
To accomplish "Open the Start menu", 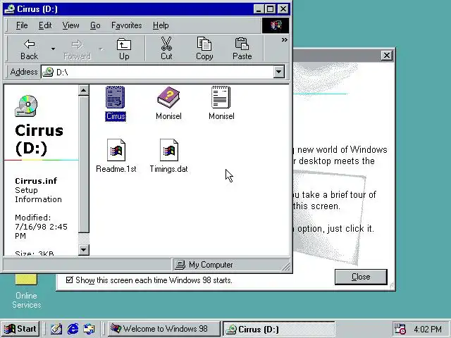I will (20, 329).
